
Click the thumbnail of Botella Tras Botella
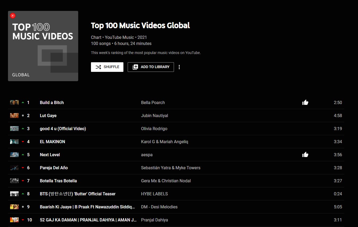point(14,181)
